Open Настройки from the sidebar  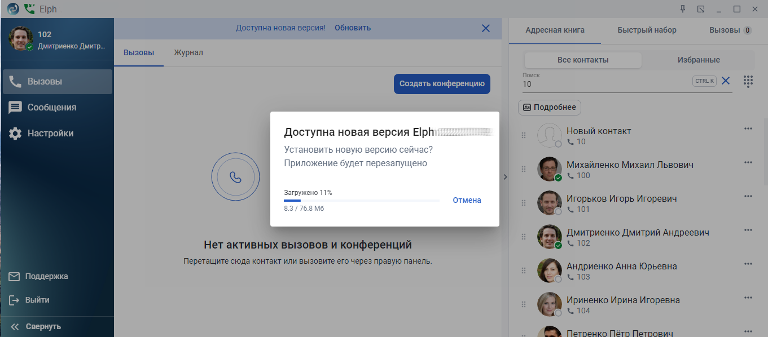pos(50,134)
